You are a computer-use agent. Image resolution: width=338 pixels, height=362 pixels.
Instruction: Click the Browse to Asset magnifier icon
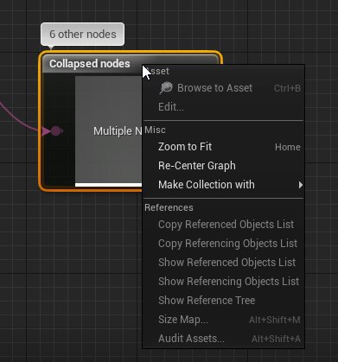point(166,88)
